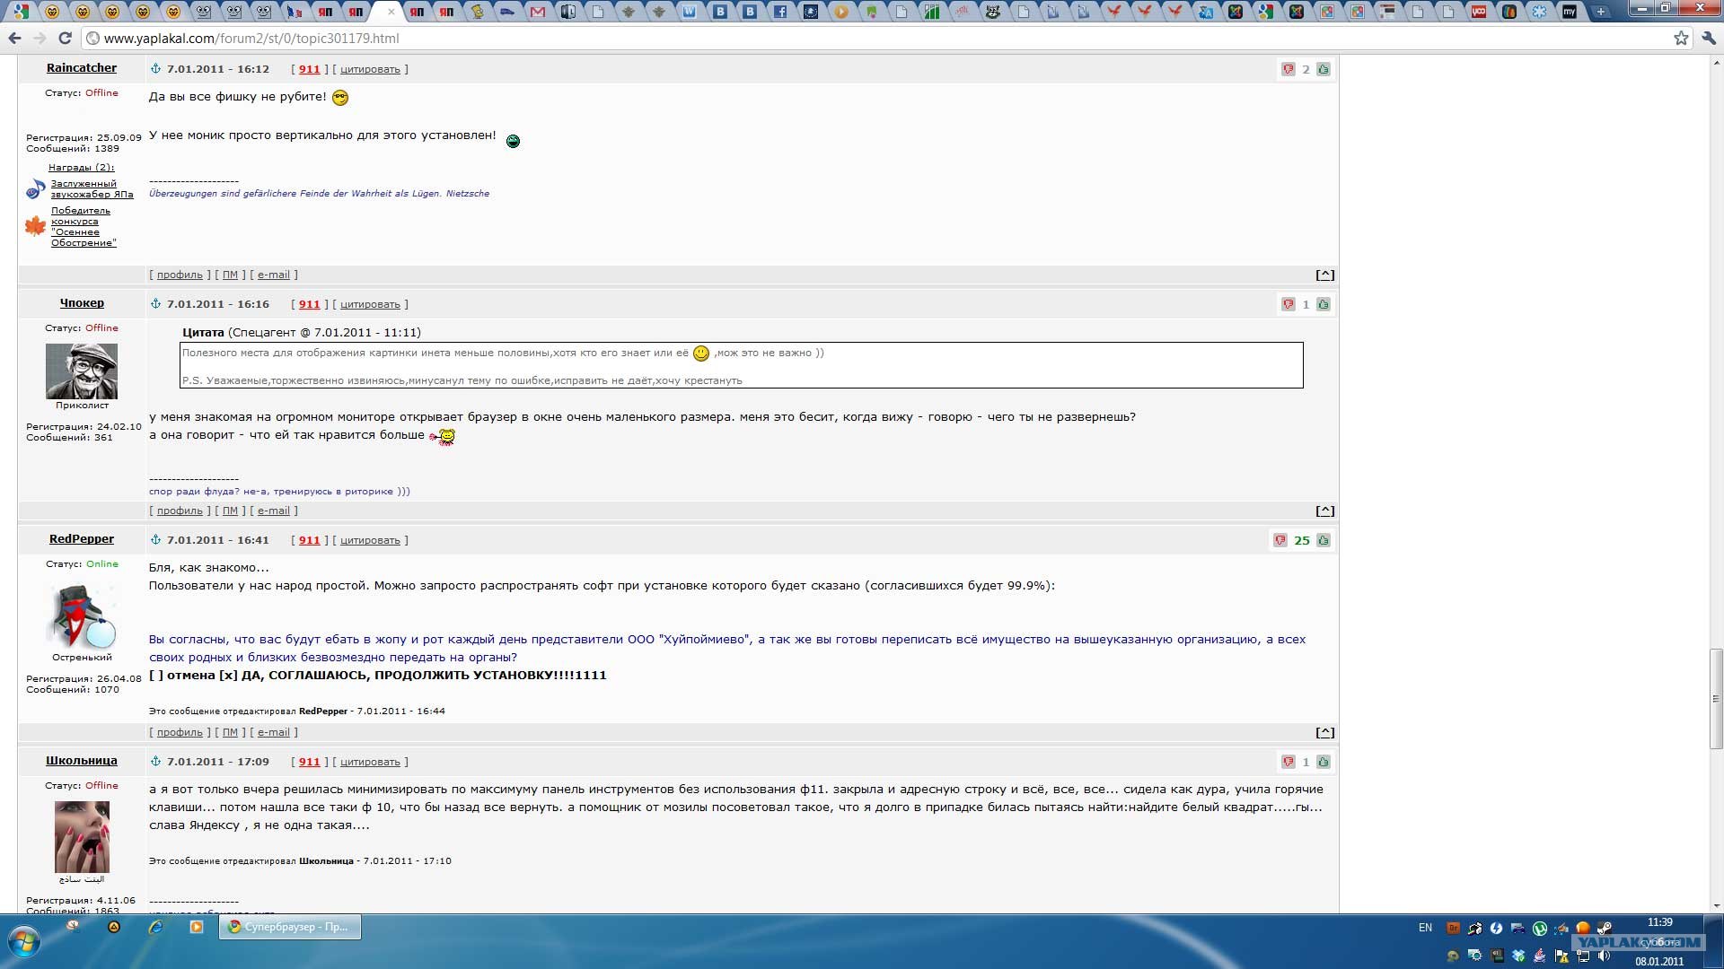Downvote Raincatcher's post
1724x969 pixels.
coord(1289,69)
